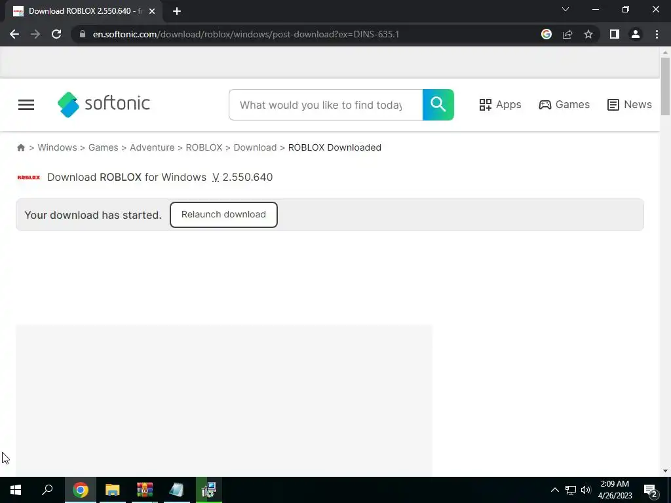
Task: Click the ROBLOX logo beside download title
Action: pyautogui.click(x=29, y=177)
